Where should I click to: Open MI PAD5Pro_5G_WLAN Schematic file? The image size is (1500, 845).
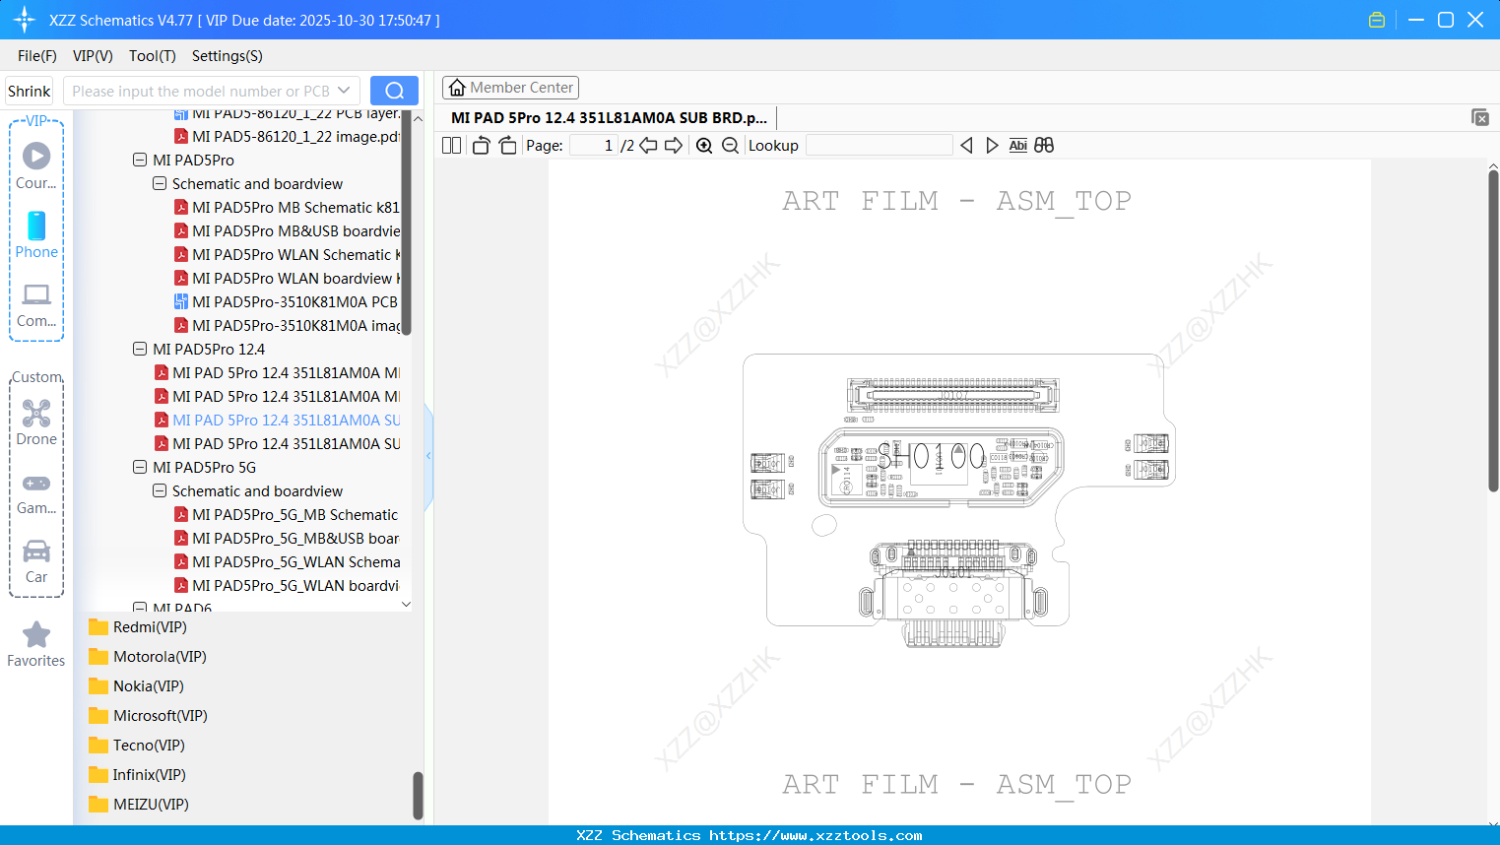pyautogui.click(x=287, y=561)
